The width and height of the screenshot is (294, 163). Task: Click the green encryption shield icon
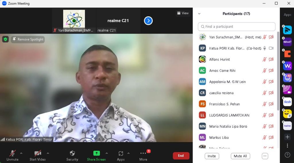click(x=5, y=39)
